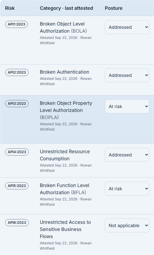This screenshot has width=154, height=255.
Task: Click the API1:2023 risk badge
Action: pos(16,24)
